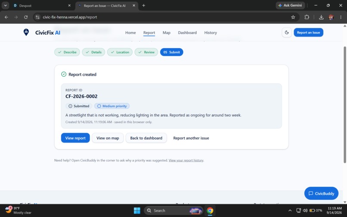Open the CivicBuddy chat button

(x=321, y=193)
